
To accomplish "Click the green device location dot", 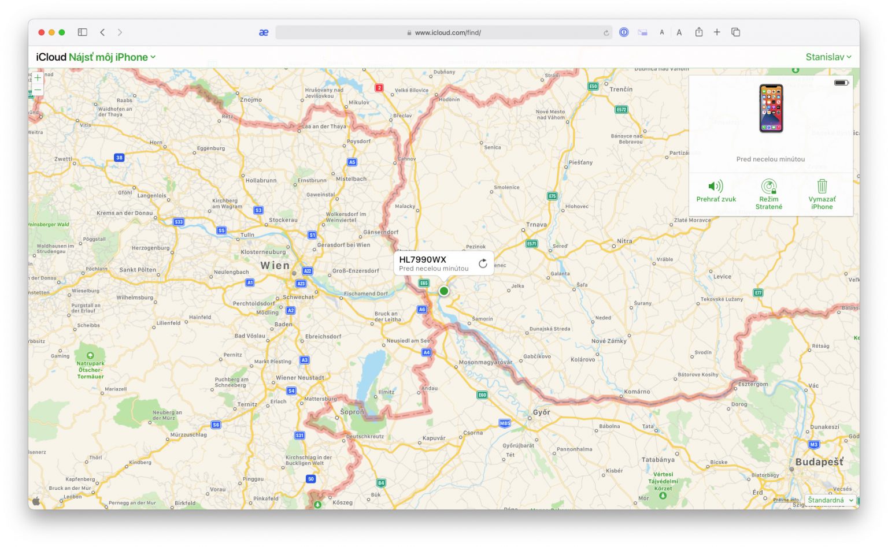I will [443, 291].
